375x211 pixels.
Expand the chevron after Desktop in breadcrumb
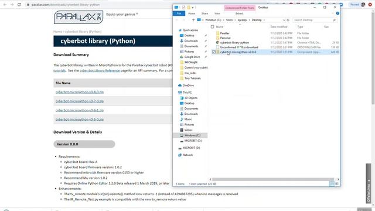pos(264,20)
